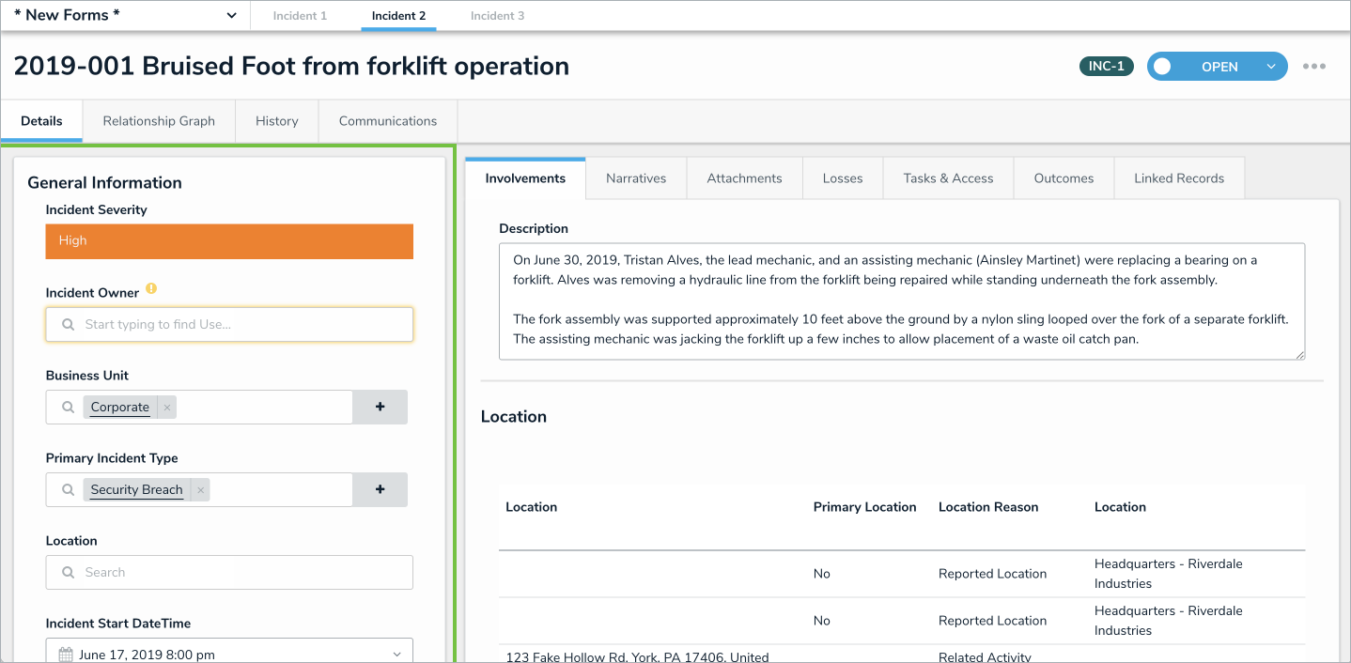Open the Linked Records tab
This screenshot has width=1351, height=663.
point(1178,178)
